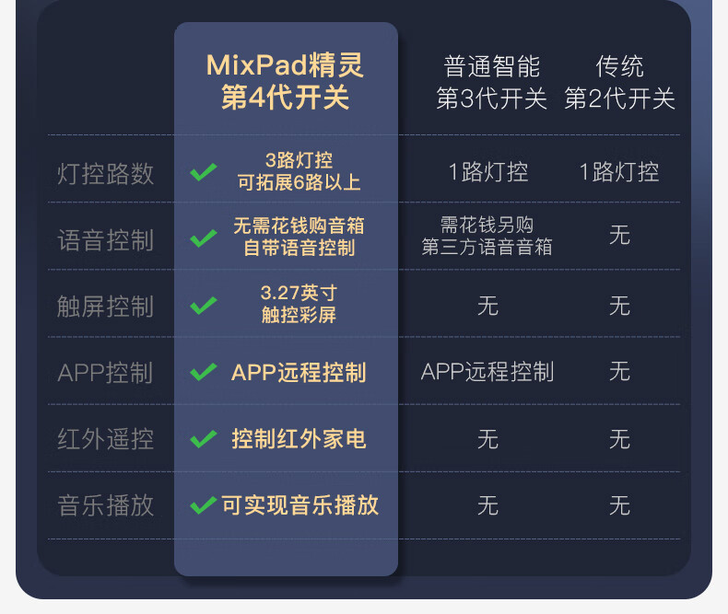
Task: Click the 控制红外家电 cell
Action: [299, 439]
